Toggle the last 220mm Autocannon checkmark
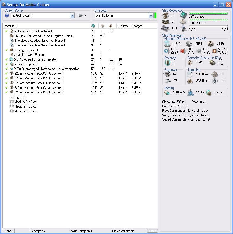This screenshot has height=234, width=233. pos(6,92)
